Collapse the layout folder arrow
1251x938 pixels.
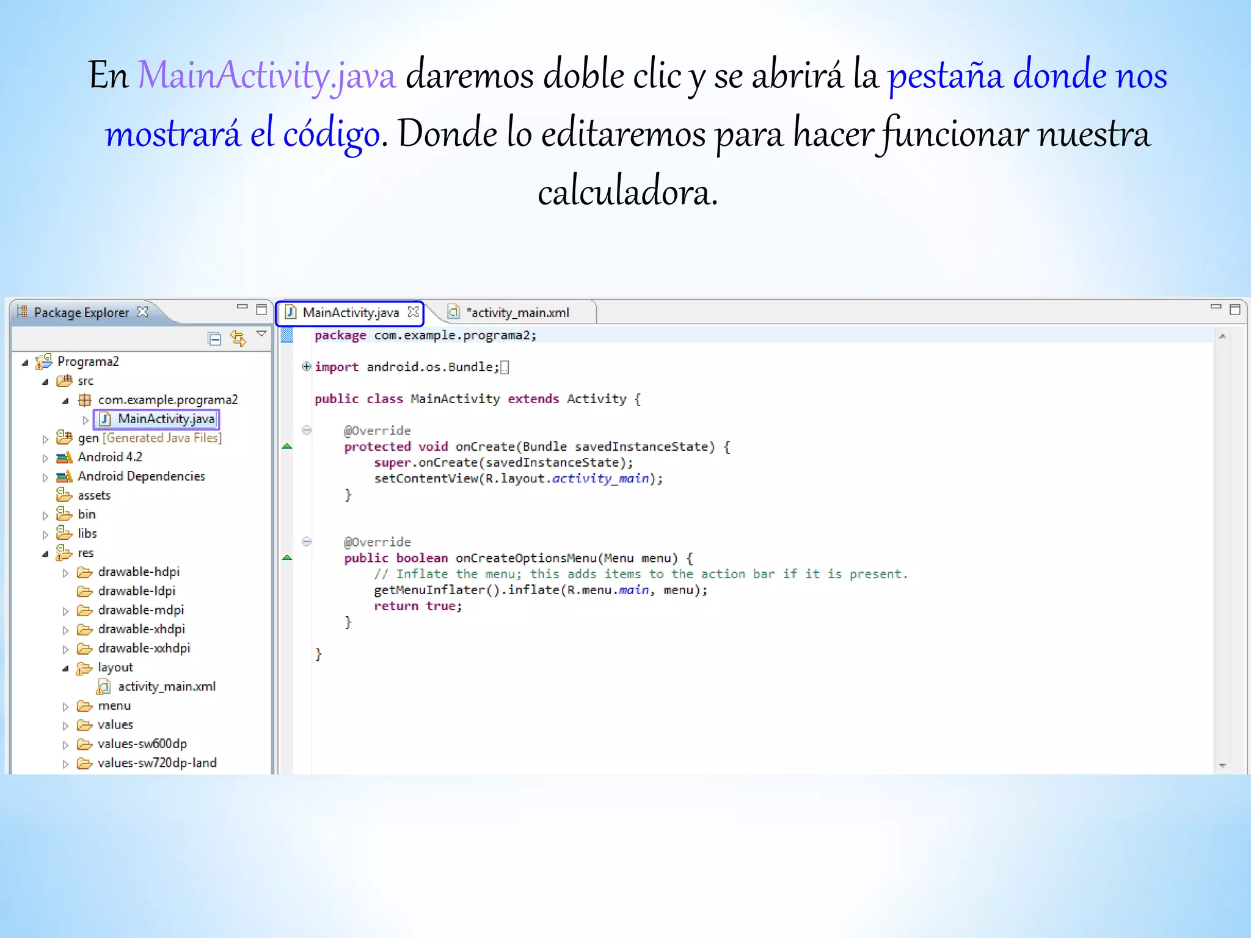click(x=65, y=669)
